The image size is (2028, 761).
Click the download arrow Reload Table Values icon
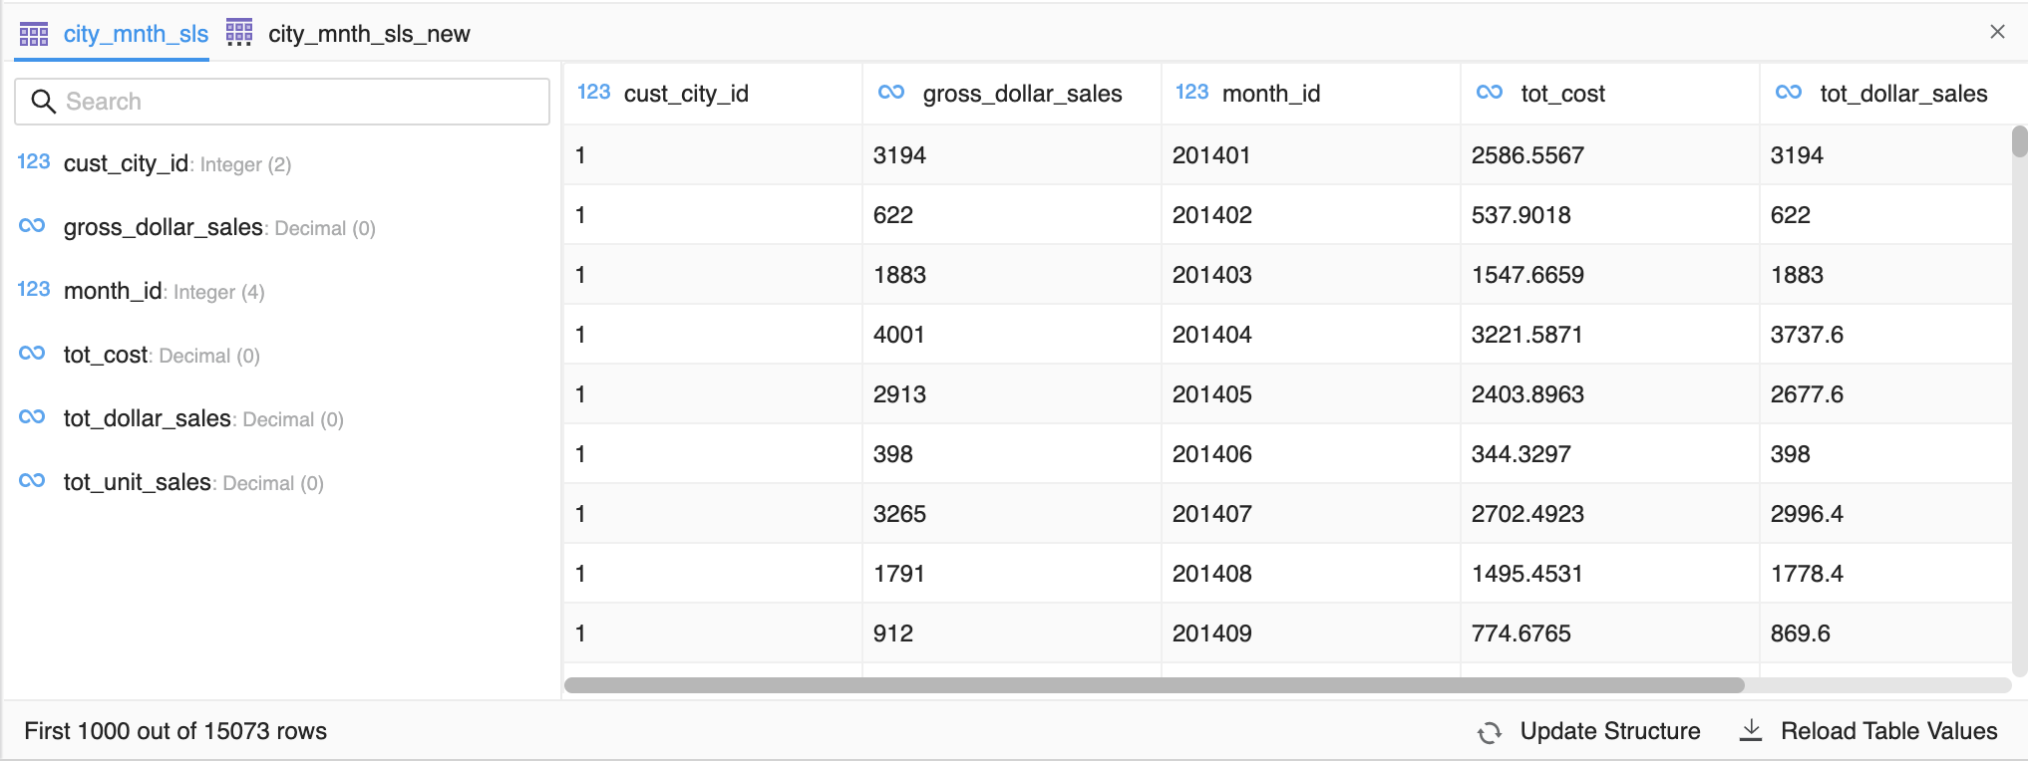click(1751, 731)
